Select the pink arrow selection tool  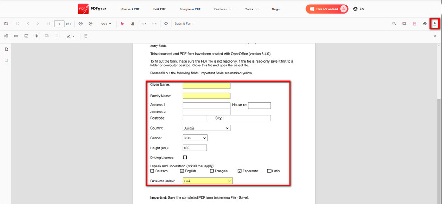(122, 24)
